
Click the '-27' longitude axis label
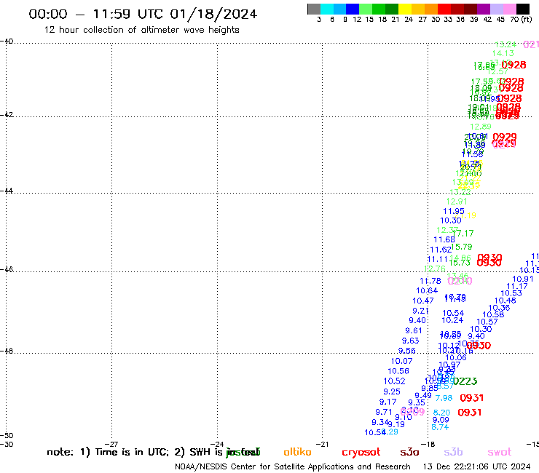[111, 444]
